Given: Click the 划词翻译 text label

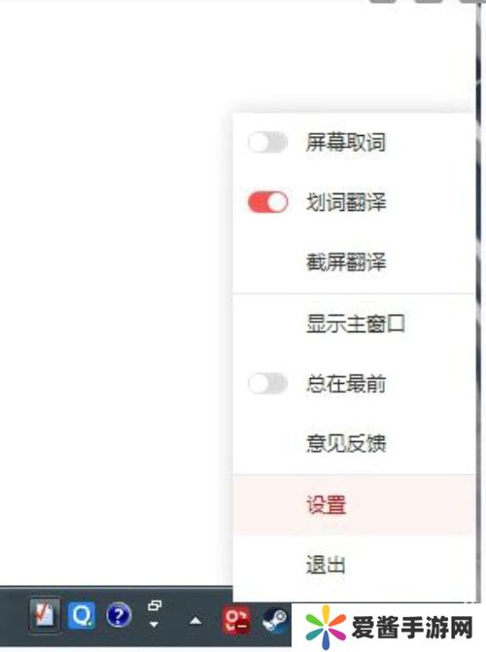Looking at the screenshot, I should 346,202.
